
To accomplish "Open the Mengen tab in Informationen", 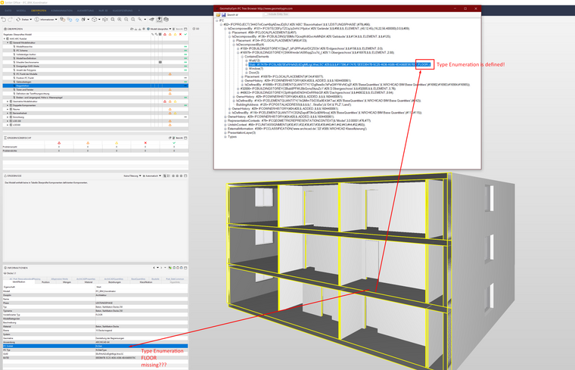I will click(x=67, y=282).
